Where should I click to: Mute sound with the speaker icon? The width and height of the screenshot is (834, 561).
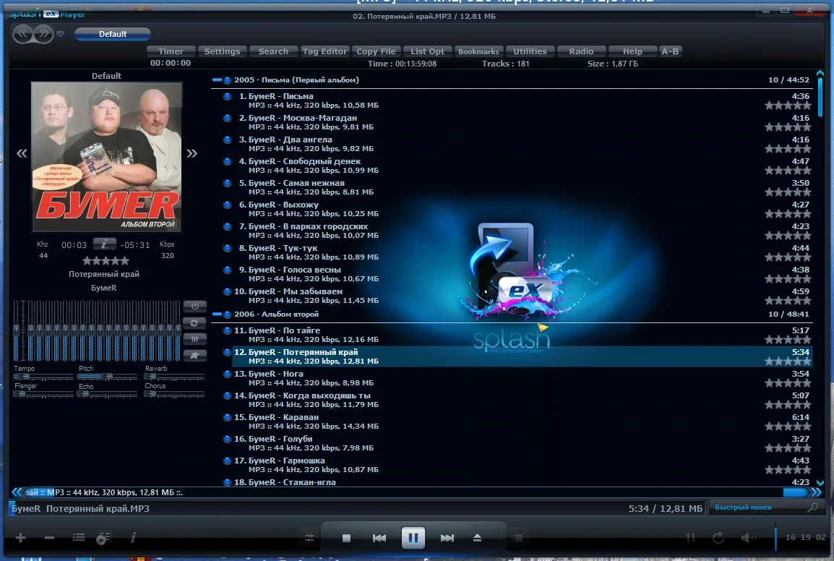(x=749, y=538)
